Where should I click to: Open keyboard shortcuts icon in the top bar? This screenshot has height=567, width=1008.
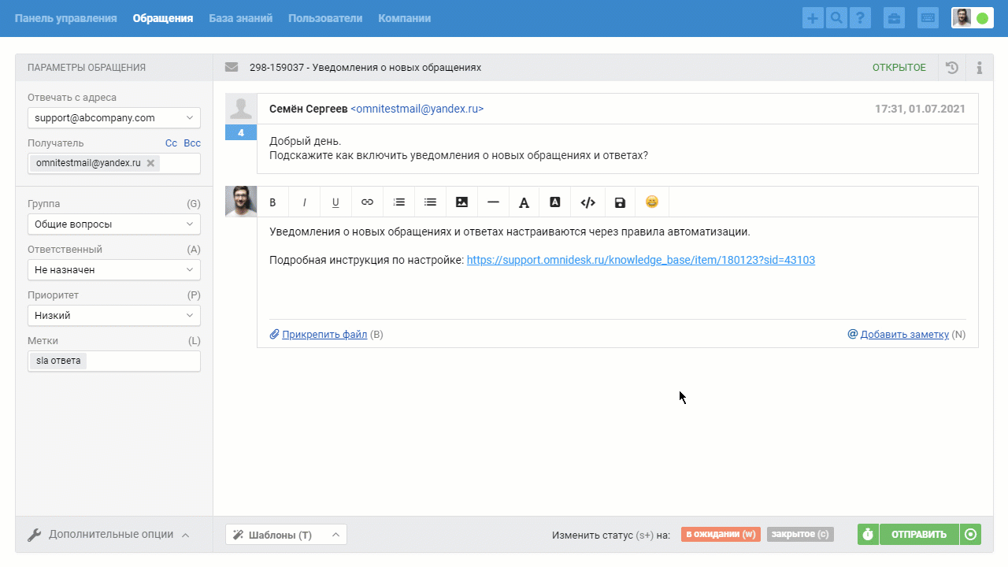pyautogui.click(x=928, y=18)
